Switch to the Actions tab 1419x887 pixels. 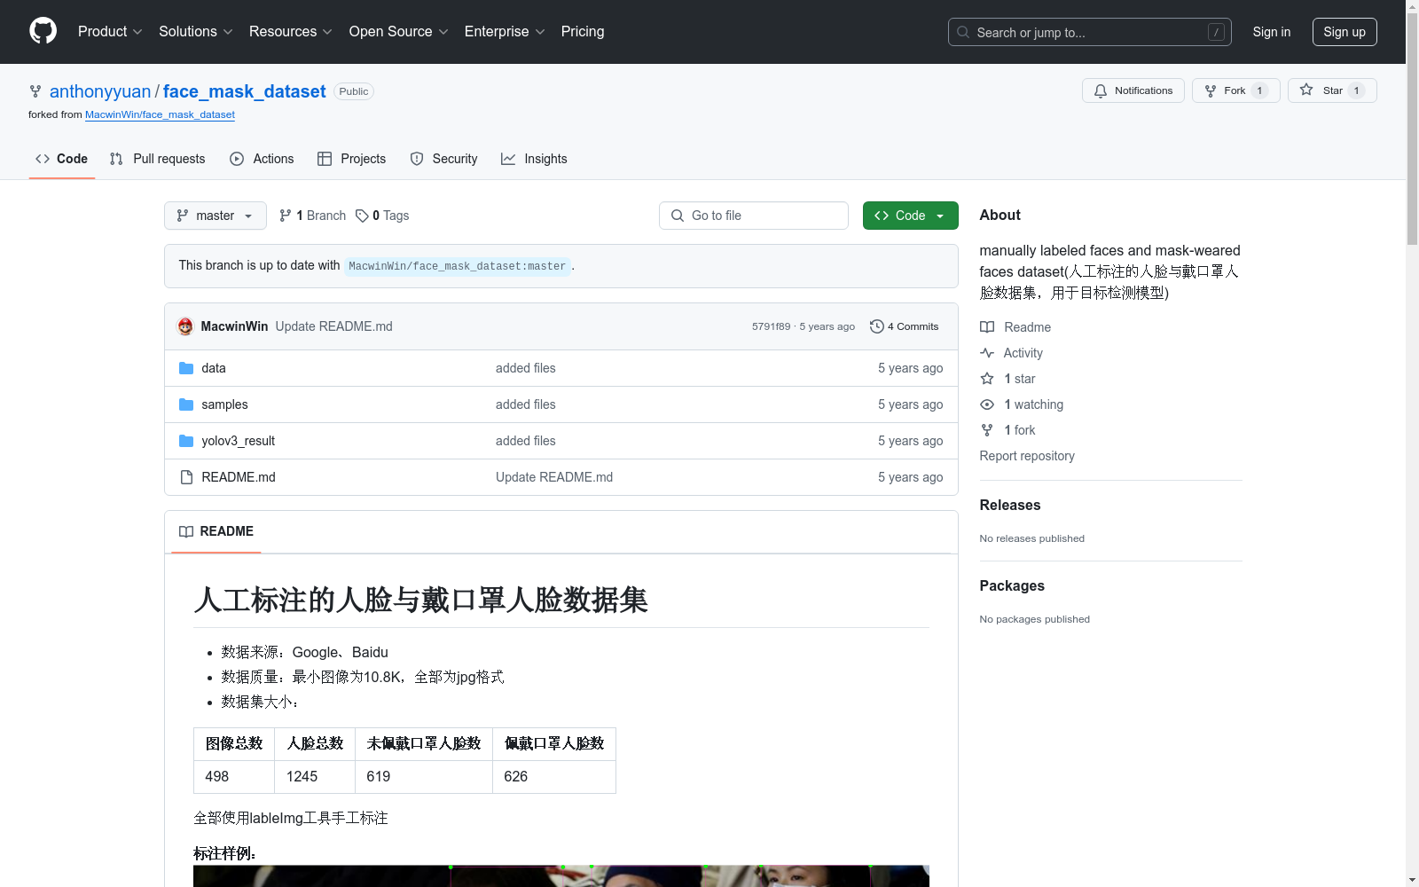point(262,159)
